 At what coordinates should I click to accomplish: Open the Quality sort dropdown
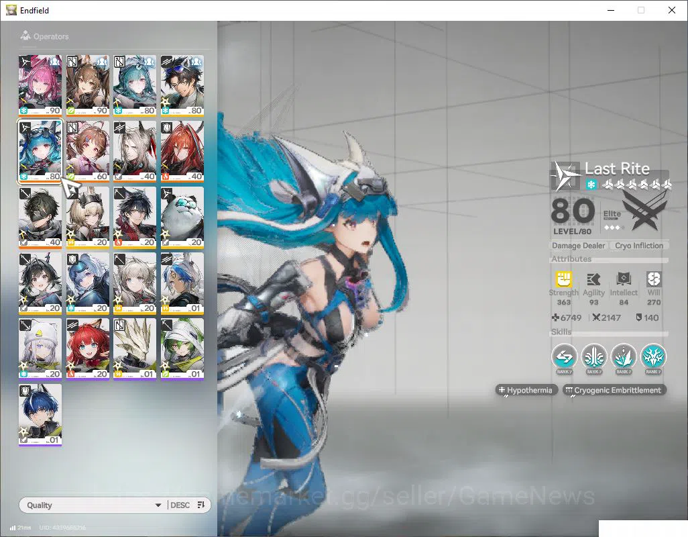93,505
